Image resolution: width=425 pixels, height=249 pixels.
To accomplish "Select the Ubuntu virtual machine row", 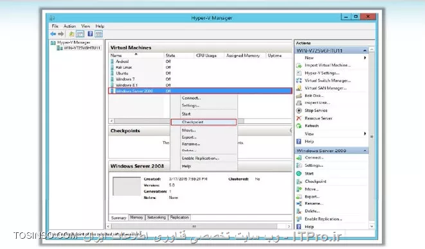I will (201, 73).
